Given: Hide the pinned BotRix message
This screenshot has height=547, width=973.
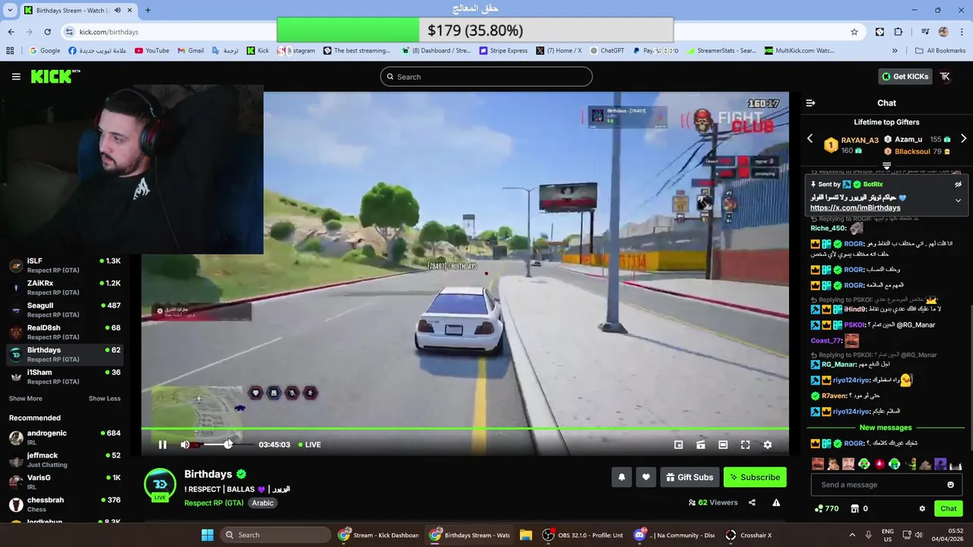Looking at the screenshot, I should [x=958, y=185].
